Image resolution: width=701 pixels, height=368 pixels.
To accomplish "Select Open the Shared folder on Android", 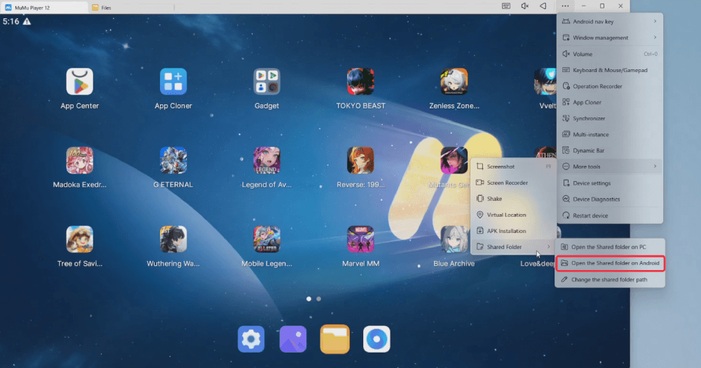I will (610, 263).
